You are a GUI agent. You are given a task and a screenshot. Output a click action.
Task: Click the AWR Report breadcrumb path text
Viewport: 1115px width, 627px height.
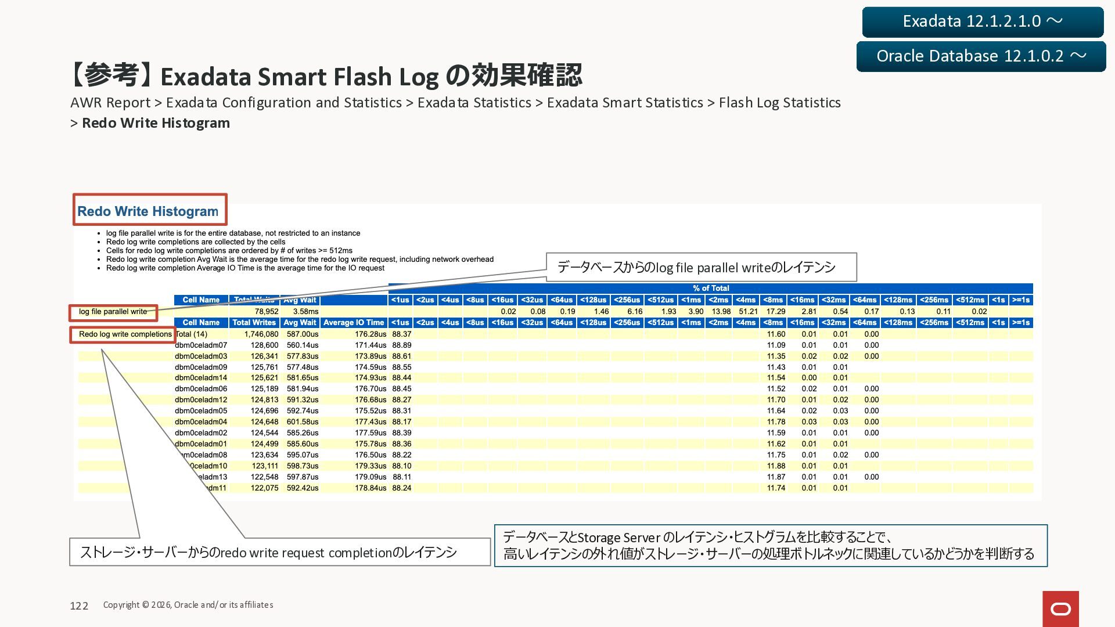coord(455,103)
